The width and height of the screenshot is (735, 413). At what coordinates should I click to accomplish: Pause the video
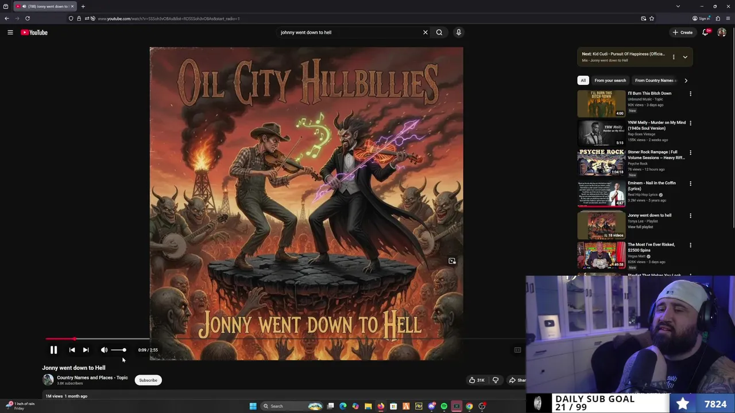pos(53,350)
